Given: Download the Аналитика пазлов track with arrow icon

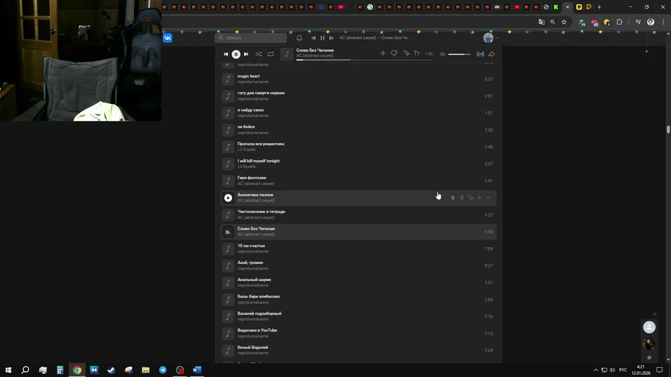Looking at the screenshot, I should (453, 197).
